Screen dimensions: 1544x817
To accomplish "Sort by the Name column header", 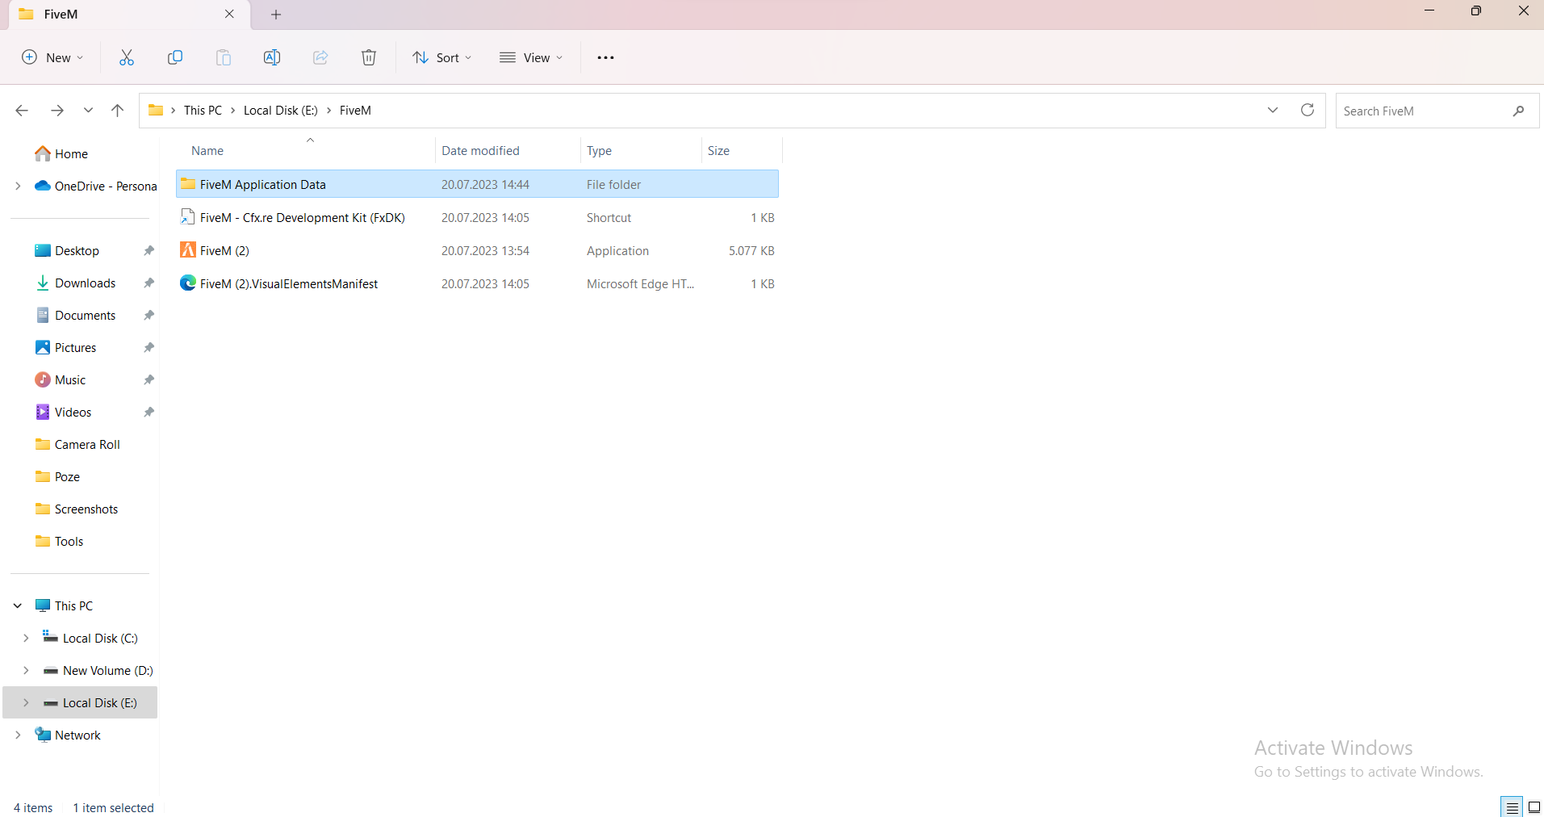I will coord(207,150).
